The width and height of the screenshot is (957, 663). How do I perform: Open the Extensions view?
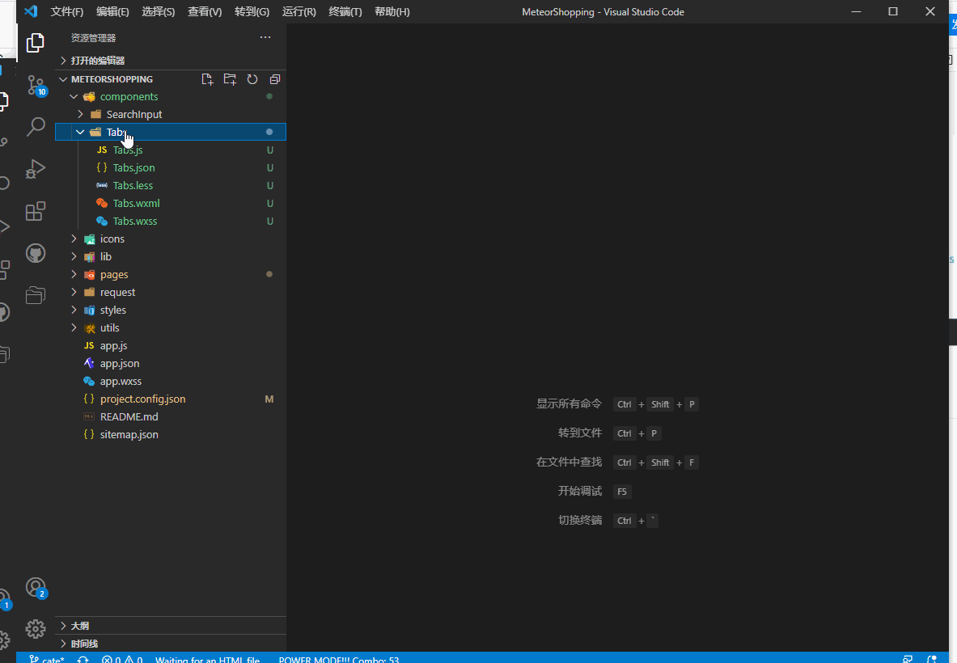pos(36,211)
